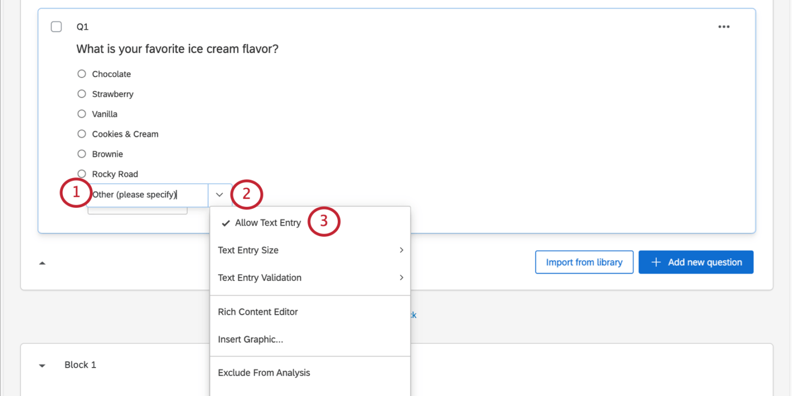Select the Strawberry radio button
792x396 pixels.
81,94
